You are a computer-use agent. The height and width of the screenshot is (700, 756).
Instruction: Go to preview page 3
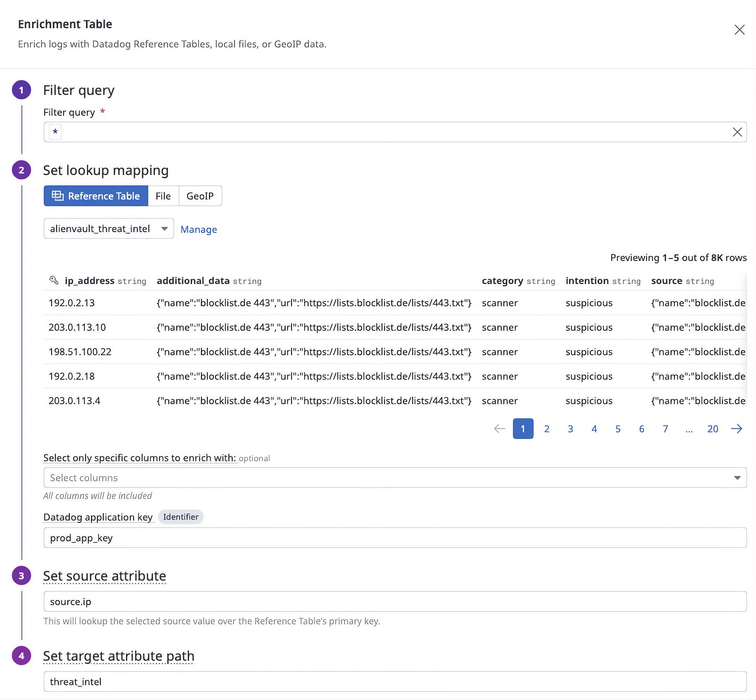pos(570,428)
